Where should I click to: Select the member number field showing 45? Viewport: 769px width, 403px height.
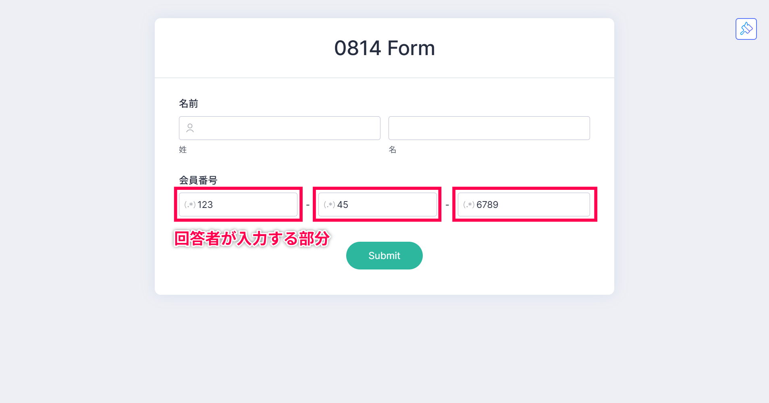pos(378,204)
